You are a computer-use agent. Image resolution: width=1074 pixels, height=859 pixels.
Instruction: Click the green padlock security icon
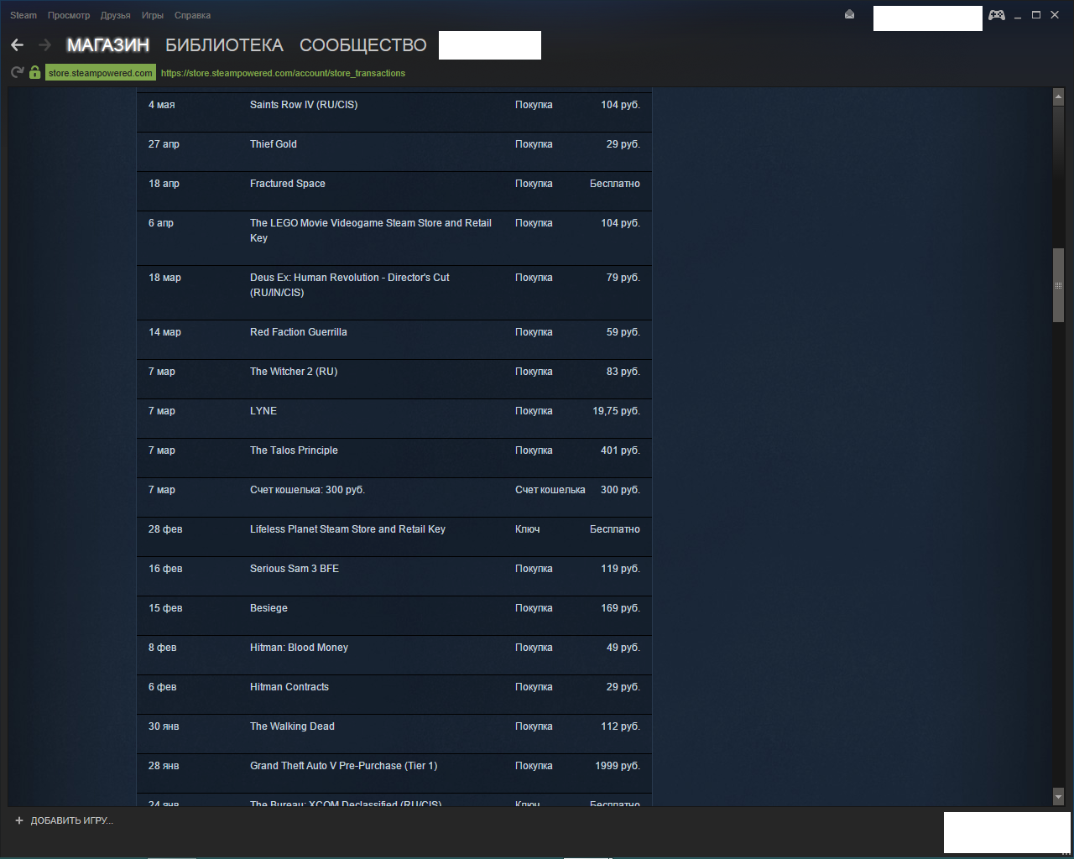tap(34, 73)
